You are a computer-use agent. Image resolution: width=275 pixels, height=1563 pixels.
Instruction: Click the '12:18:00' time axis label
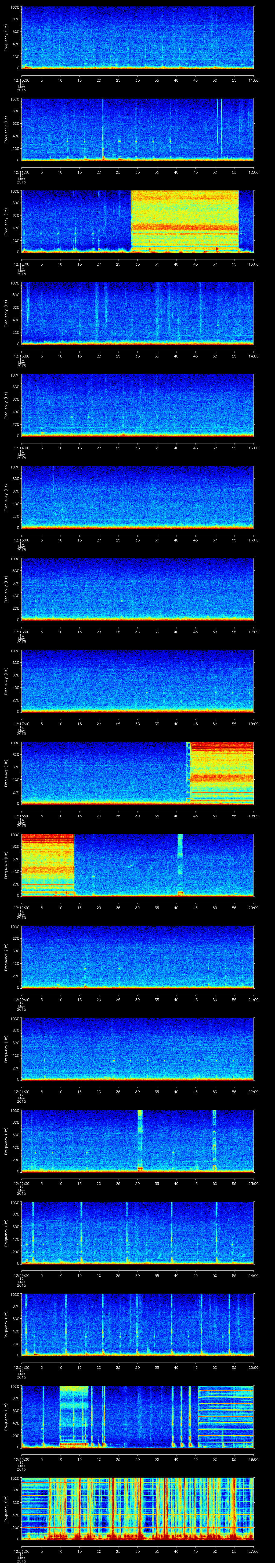coord(21,815)
